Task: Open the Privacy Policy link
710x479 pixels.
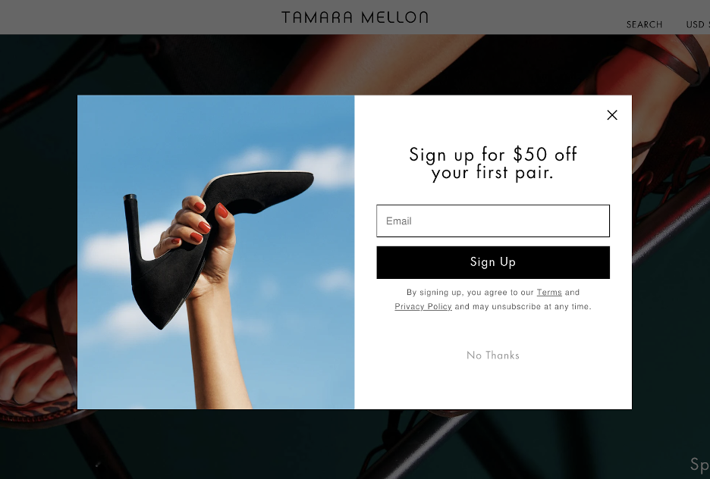Action: coord(423,306)
